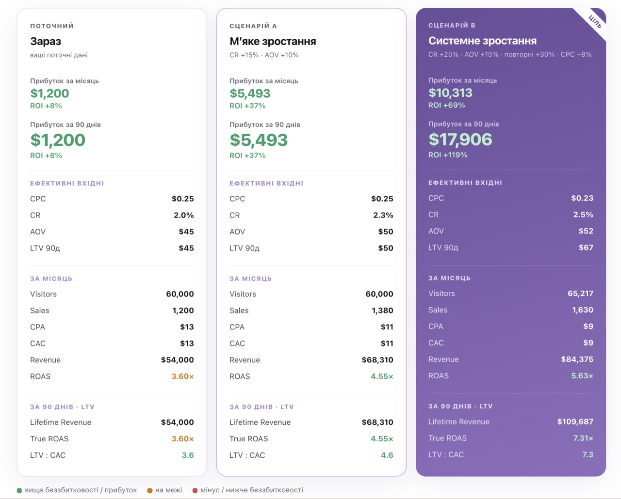Click the 'мінус / нижче беззбитковості' legend text
Viewport: 621px width, 499px height.
[252, 490]
